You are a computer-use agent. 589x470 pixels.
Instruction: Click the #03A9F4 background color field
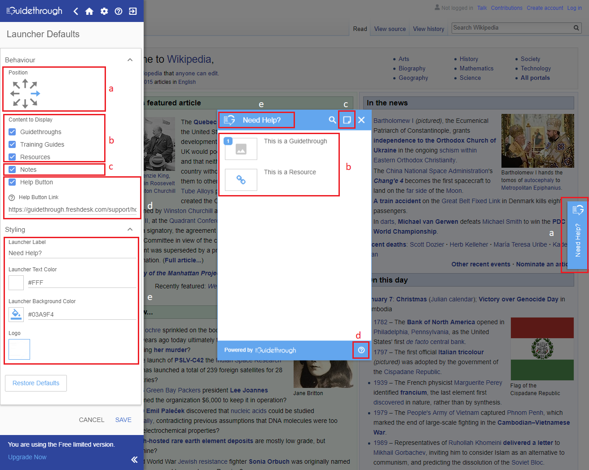click(x=82, y=314)
